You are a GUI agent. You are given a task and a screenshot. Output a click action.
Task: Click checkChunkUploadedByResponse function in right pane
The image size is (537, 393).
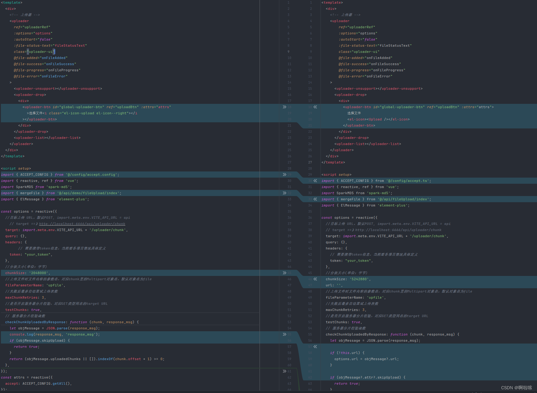[393, 334]
